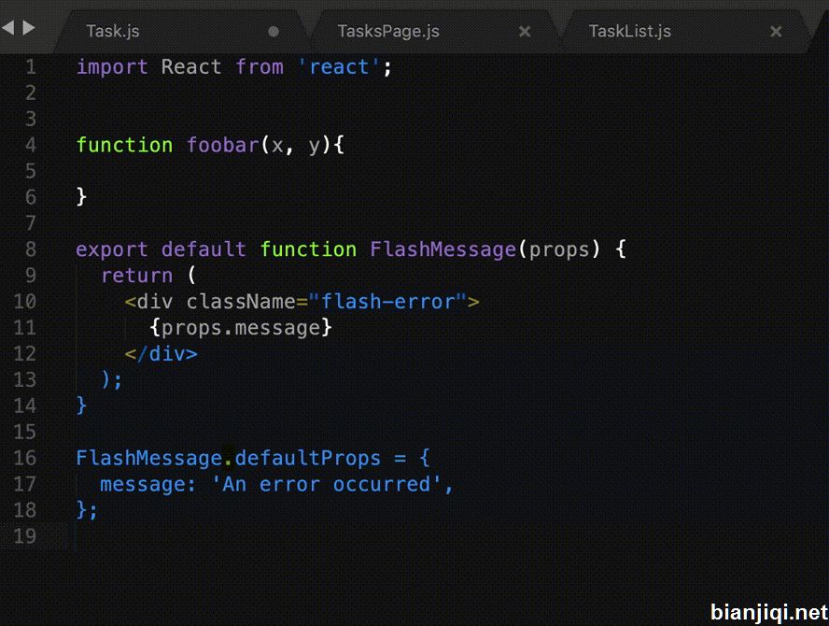Click 'FlashMessage' in the function declaration
Viewport: 829px width, 626px height.
tap(443, 249)
